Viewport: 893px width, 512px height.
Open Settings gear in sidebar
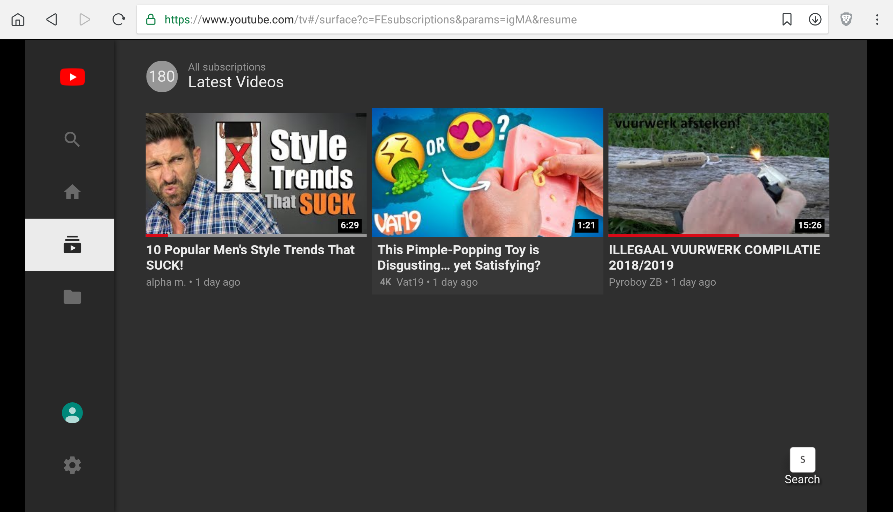[72, 465]
